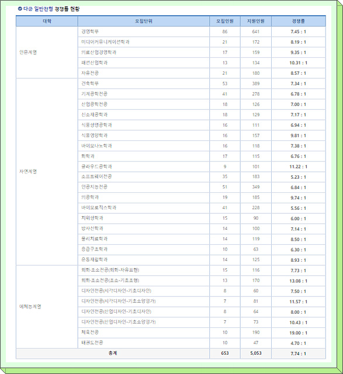Click the recruitment value '86'
Image resolution: width=343 pixels, height=374 pixels.
click(x=225, y=32)
